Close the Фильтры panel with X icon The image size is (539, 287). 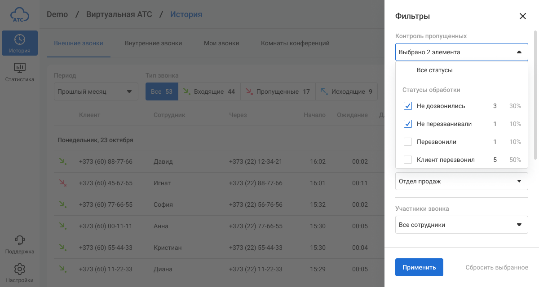(522, 16)
